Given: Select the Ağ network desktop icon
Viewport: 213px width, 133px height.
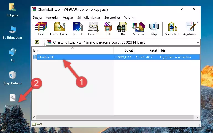Looking at the screenshot, I should point(12,55).
